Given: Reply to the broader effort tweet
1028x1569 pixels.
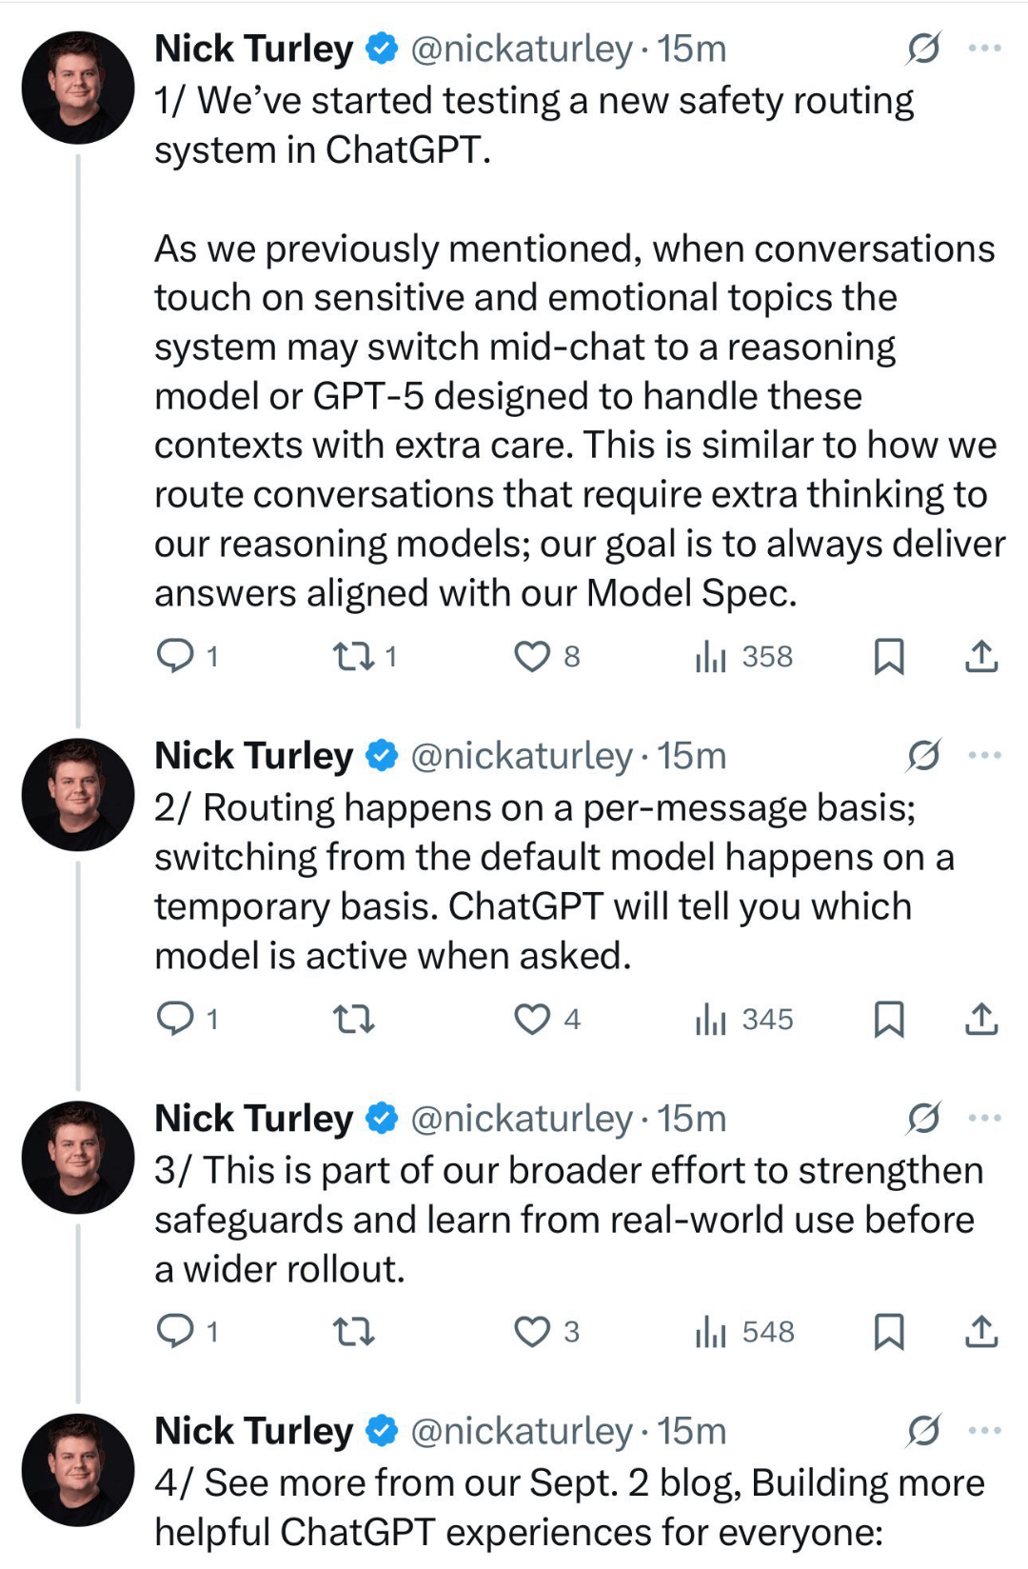Looking at the screenshot, I should click(175, 1331).
